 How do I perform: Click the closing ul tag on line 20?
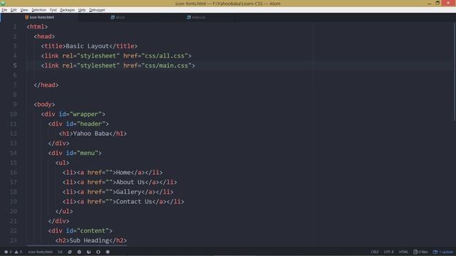click(x=64, y=211)
